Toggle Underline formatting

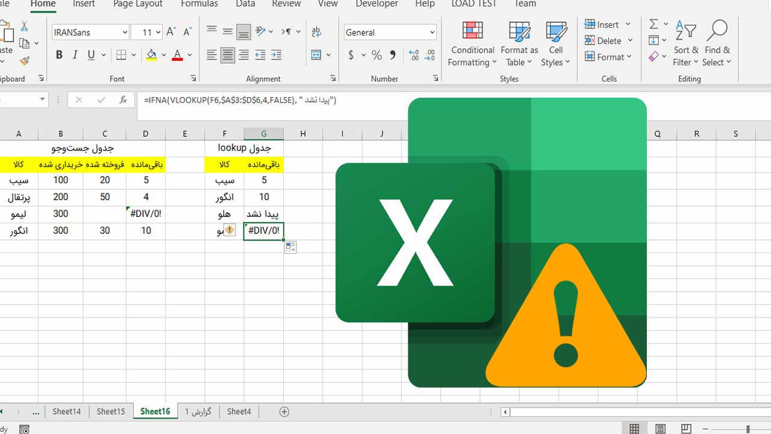click(x=91, y=55)
